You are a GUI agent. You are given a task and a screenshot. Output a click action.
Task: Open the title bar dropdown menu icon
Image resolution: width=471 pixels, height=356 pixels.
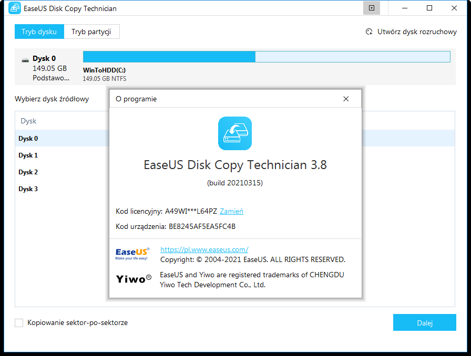372,8
